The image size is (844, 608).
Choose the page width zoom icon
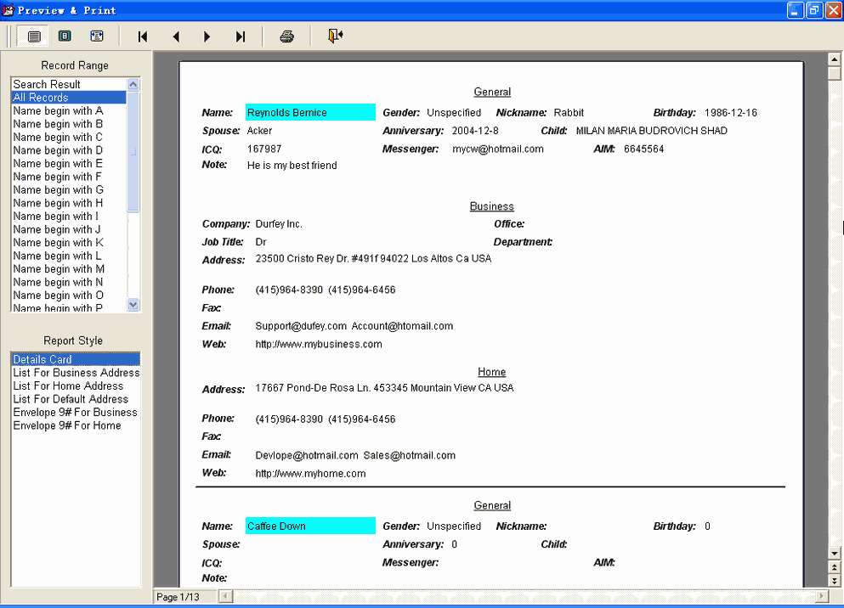click(x=96, y=37)
